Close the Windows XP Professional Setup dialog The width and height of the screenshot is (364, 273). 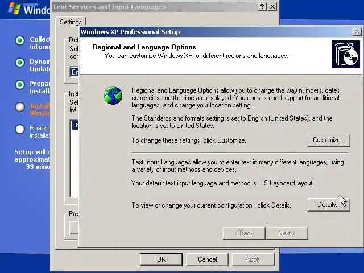point(357,32)
